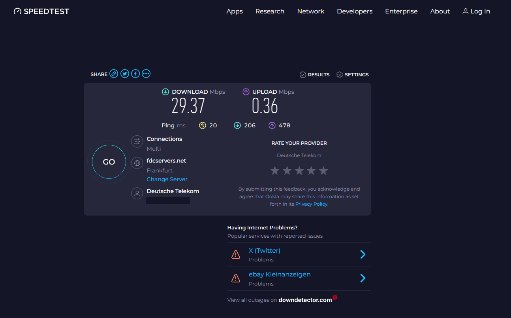Share the result via the Facebook icon
The width and height of the screenshot is (511, 318).
click(135, 74)
